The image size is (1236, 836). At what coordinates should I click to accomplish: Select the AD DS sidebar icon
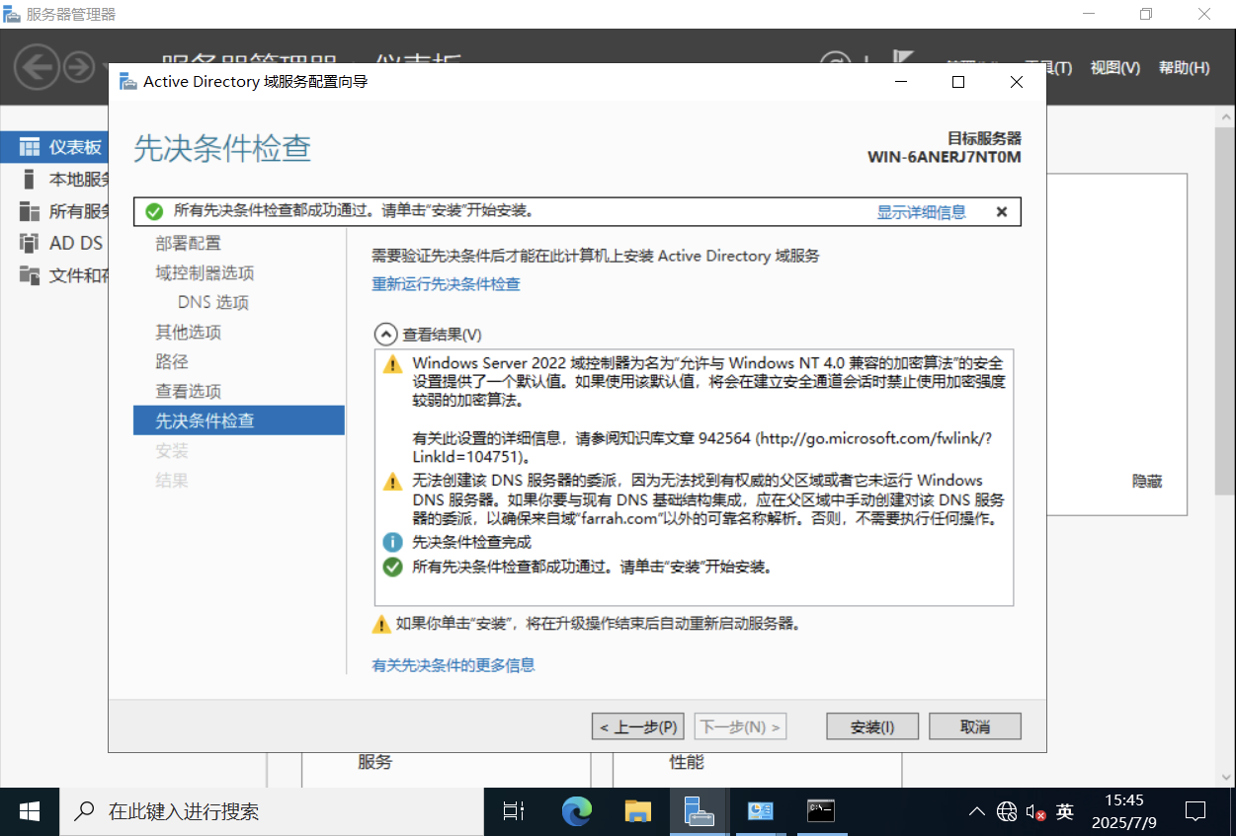(x=30, y=243)
